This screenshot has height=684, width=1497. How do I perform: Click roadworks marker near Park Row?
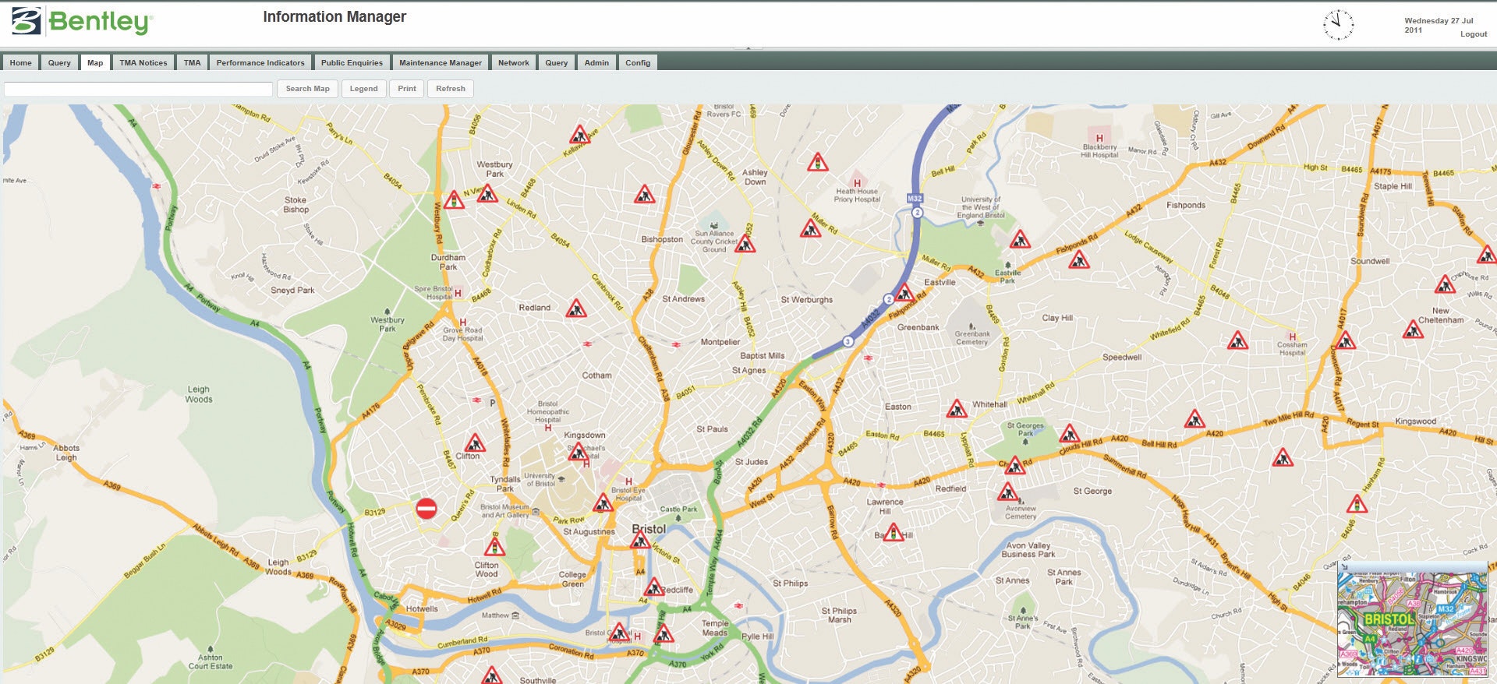click(603, 503)
